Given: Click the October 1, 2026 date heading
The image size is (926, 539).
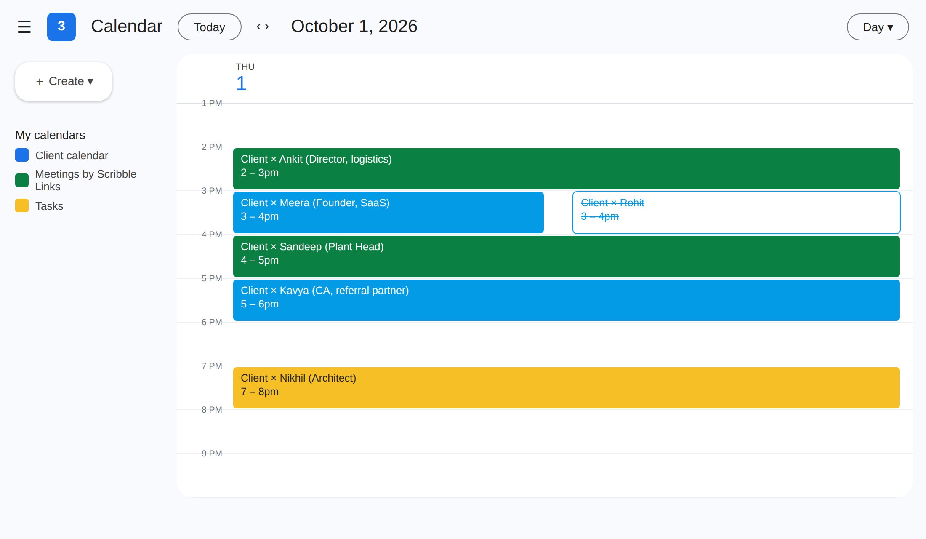Looking at the screenshot, I should (354, 26).
